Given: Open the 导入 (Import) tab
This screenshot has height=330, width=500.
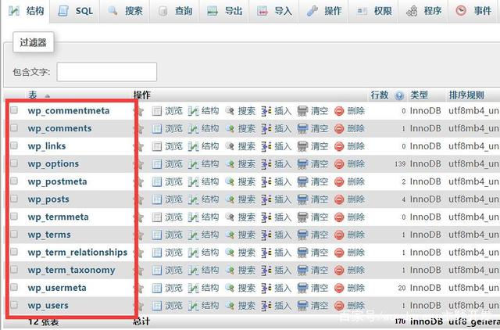Looking at the screenshot, I should [274, 11].
